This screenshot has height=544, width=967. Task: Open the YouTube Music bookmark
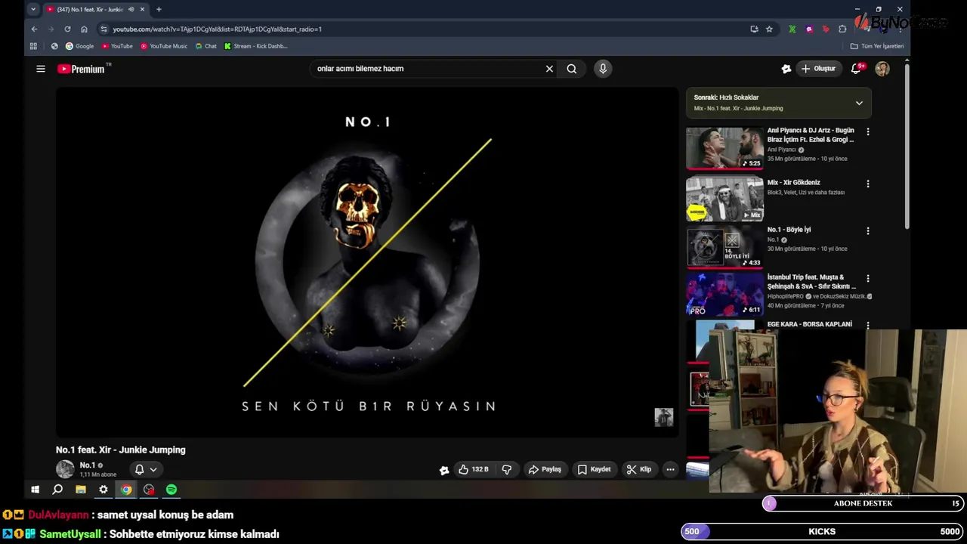point(164,46)
